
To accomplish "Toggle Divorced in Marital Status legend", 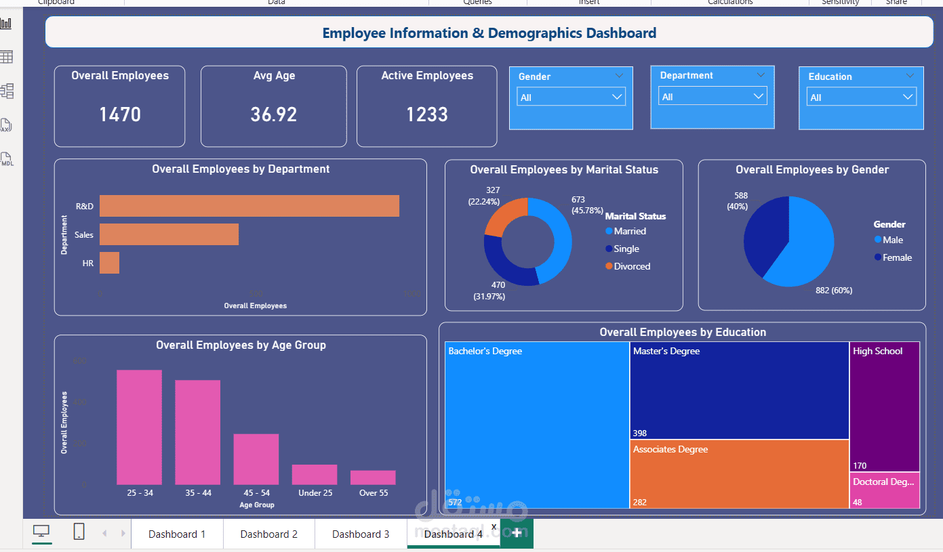I will [627, 266].
